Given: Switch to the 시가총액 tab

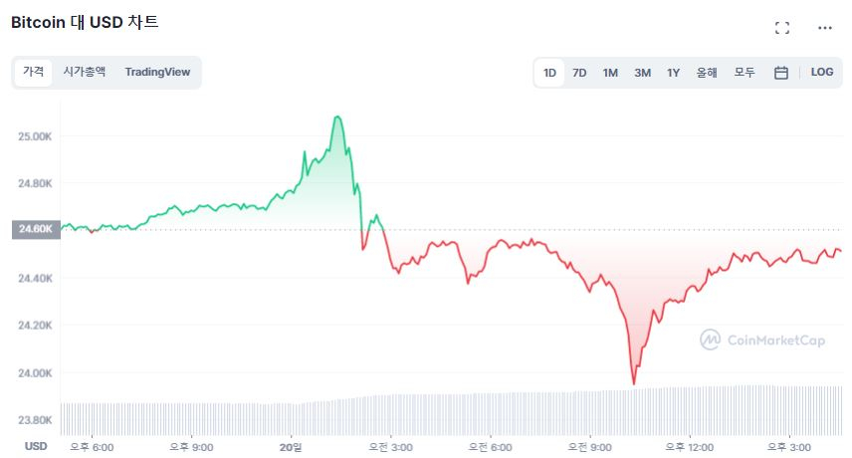Looking at the screenshot, I should pyautogui.click(x=85, y=72).
